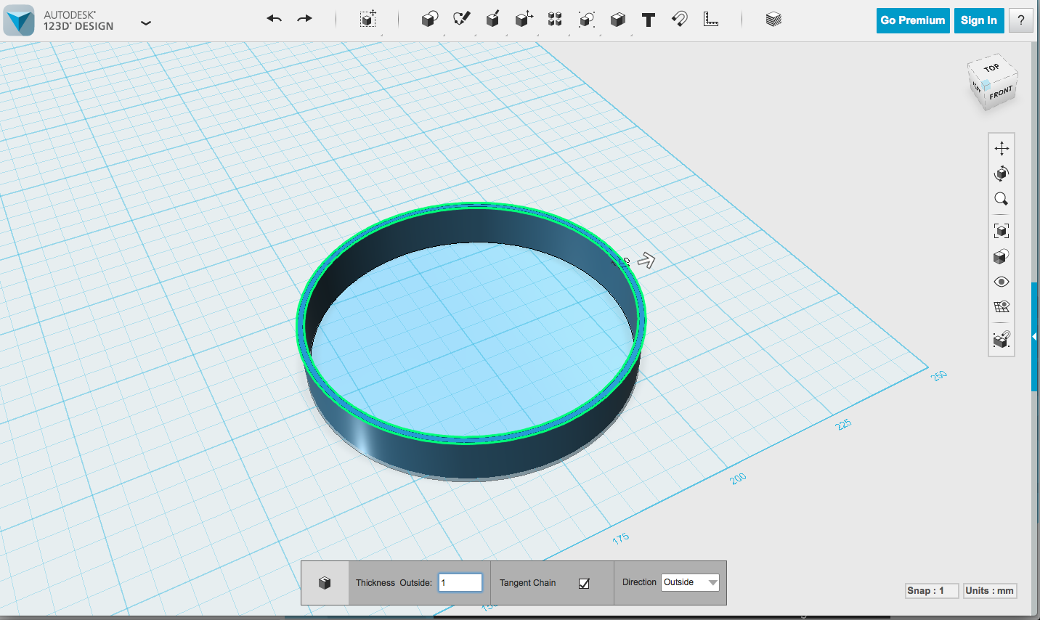Open the Modify tool
Image resolution: width=1040 pixels, height=620 pixels.
(524, 19)
